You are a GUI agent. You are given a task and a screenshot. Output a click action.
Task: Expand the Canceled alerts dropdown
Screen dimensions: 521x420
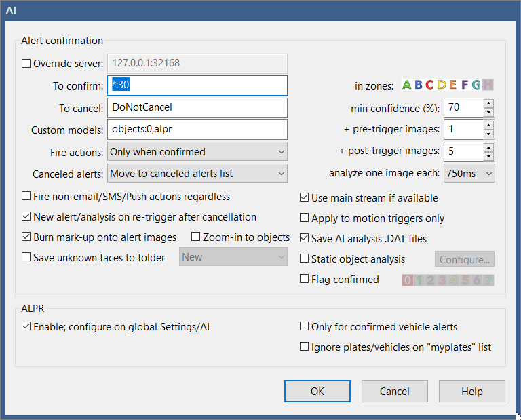(198, 173)
